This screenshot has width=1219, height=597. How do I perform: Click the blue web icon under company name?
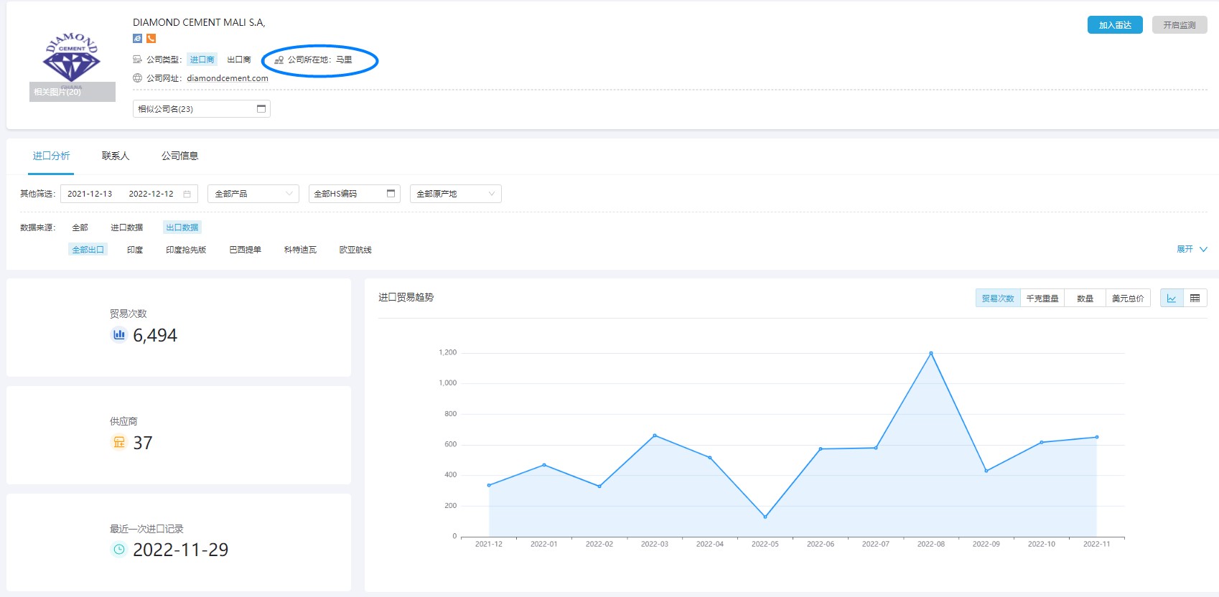(137, 39)
